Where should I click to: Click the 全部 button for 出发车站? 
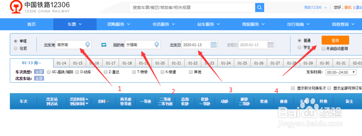39,78
